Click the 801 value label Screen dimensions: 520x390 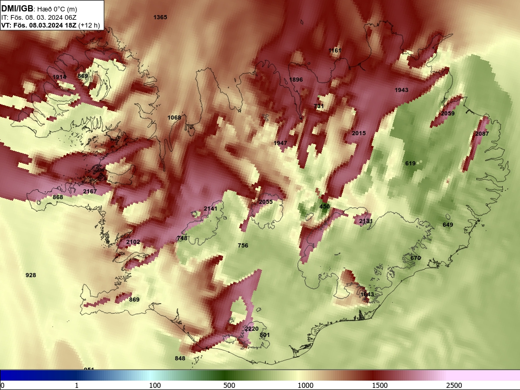(265, 335)
